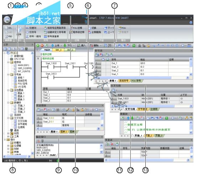
Task: Click the communications icon in the project tree toolbar
Action: pos(26,49)
